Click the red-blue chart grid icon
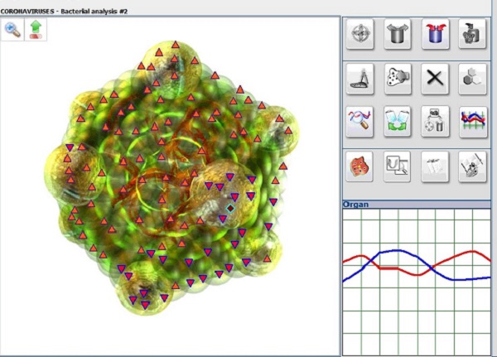The image size is (497, 357). coord(472,122)
